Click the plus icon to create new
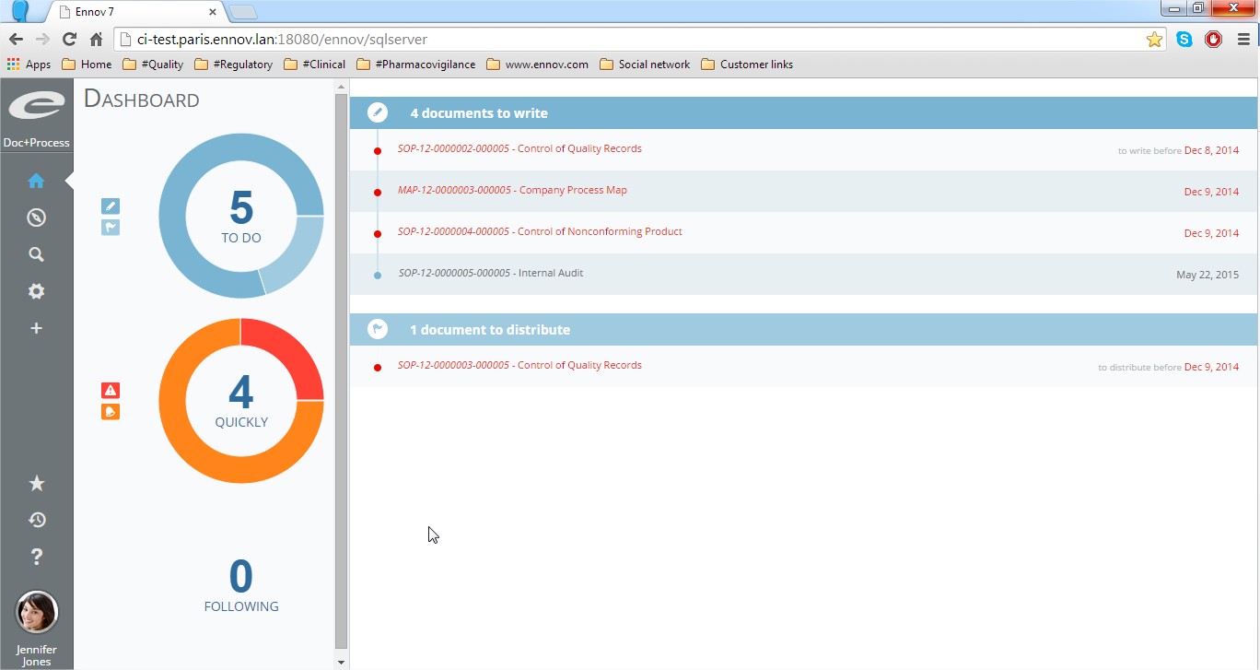The width and height of the screenshot is (1260, 670). [36, 328]
